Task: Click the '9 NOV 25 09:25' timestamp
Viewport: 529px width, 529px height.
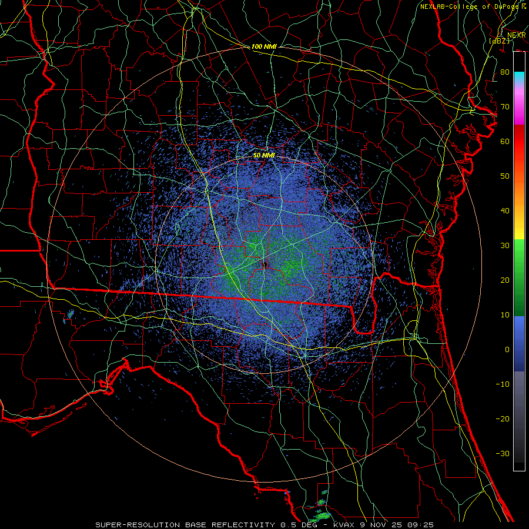Action: (397, 525)
